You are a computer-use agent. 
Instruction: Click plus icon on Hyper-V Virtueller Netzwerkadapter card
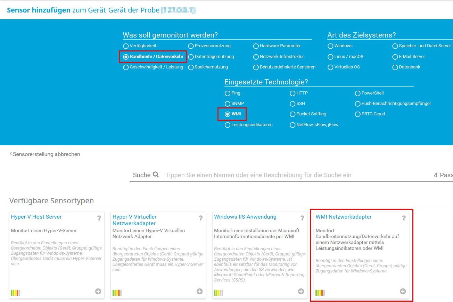coord(200,292)
